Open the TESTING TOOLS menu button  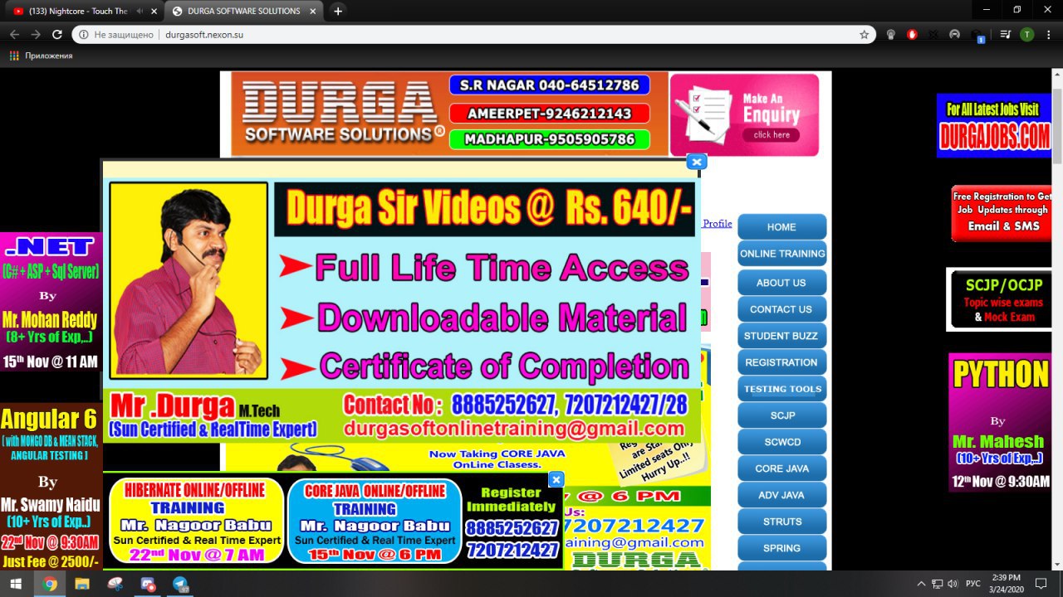tap(781, 389)
